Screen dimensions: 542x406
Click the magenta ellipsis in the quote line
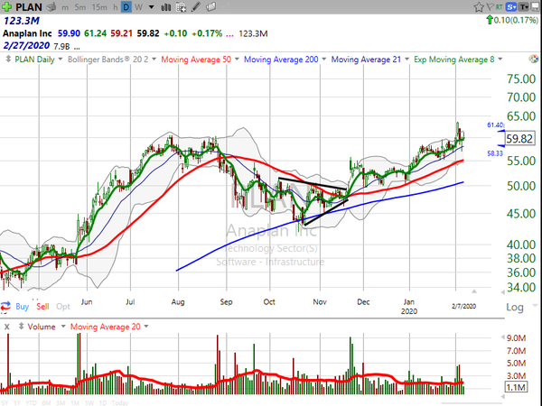tap(229, 35)
